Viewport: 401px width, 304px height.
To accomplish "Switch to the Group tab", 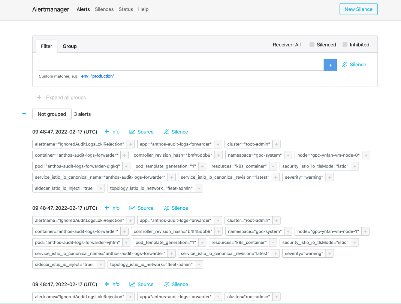I will (70, 46).
